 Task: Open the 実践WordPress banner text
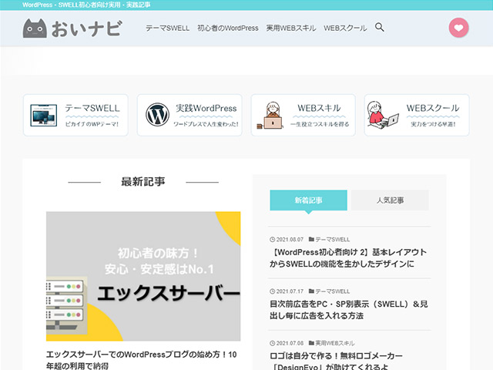coord(206,109)
